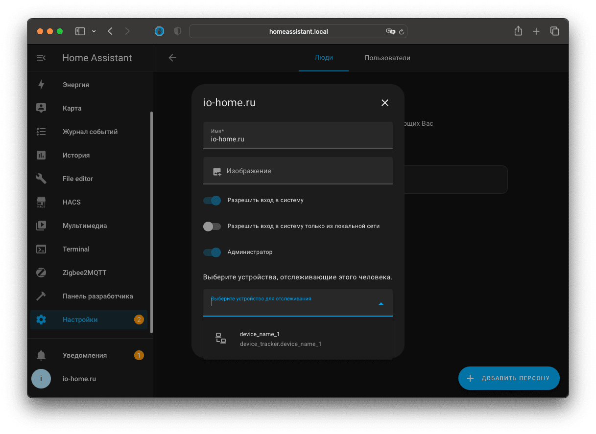Open Terminal via its sidebar icon
Viewport: 596px width, 434px height.
coord(41,249)
